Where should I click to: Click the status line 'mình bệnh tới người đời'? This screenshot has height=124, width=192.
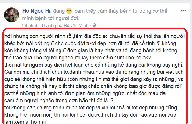pos(51,18)
